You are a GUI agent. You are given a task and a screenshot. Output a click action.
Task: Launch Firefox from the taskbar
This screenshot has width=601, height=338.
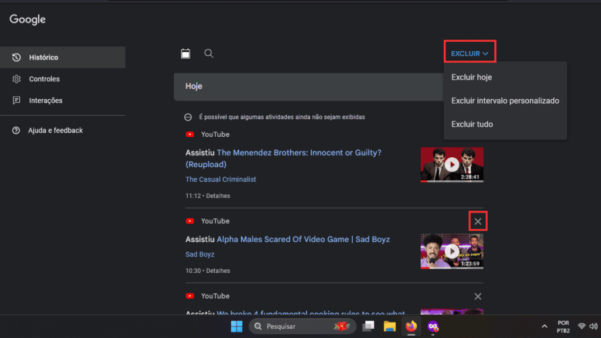tap(411, 326)
